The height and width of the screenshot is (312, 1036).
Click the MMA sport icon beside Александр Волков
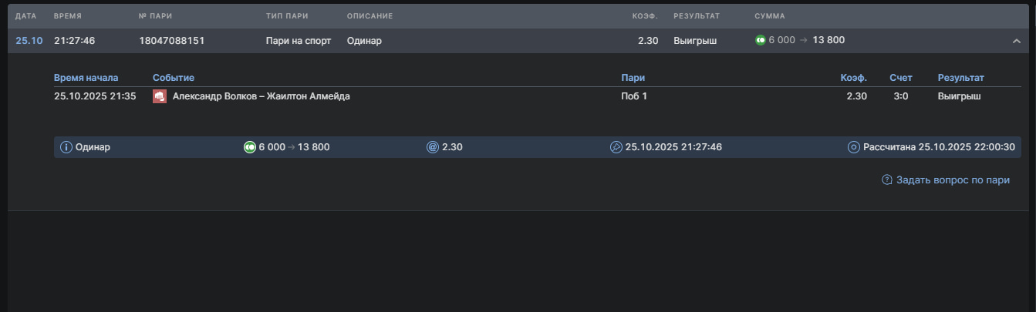(160, 96)
